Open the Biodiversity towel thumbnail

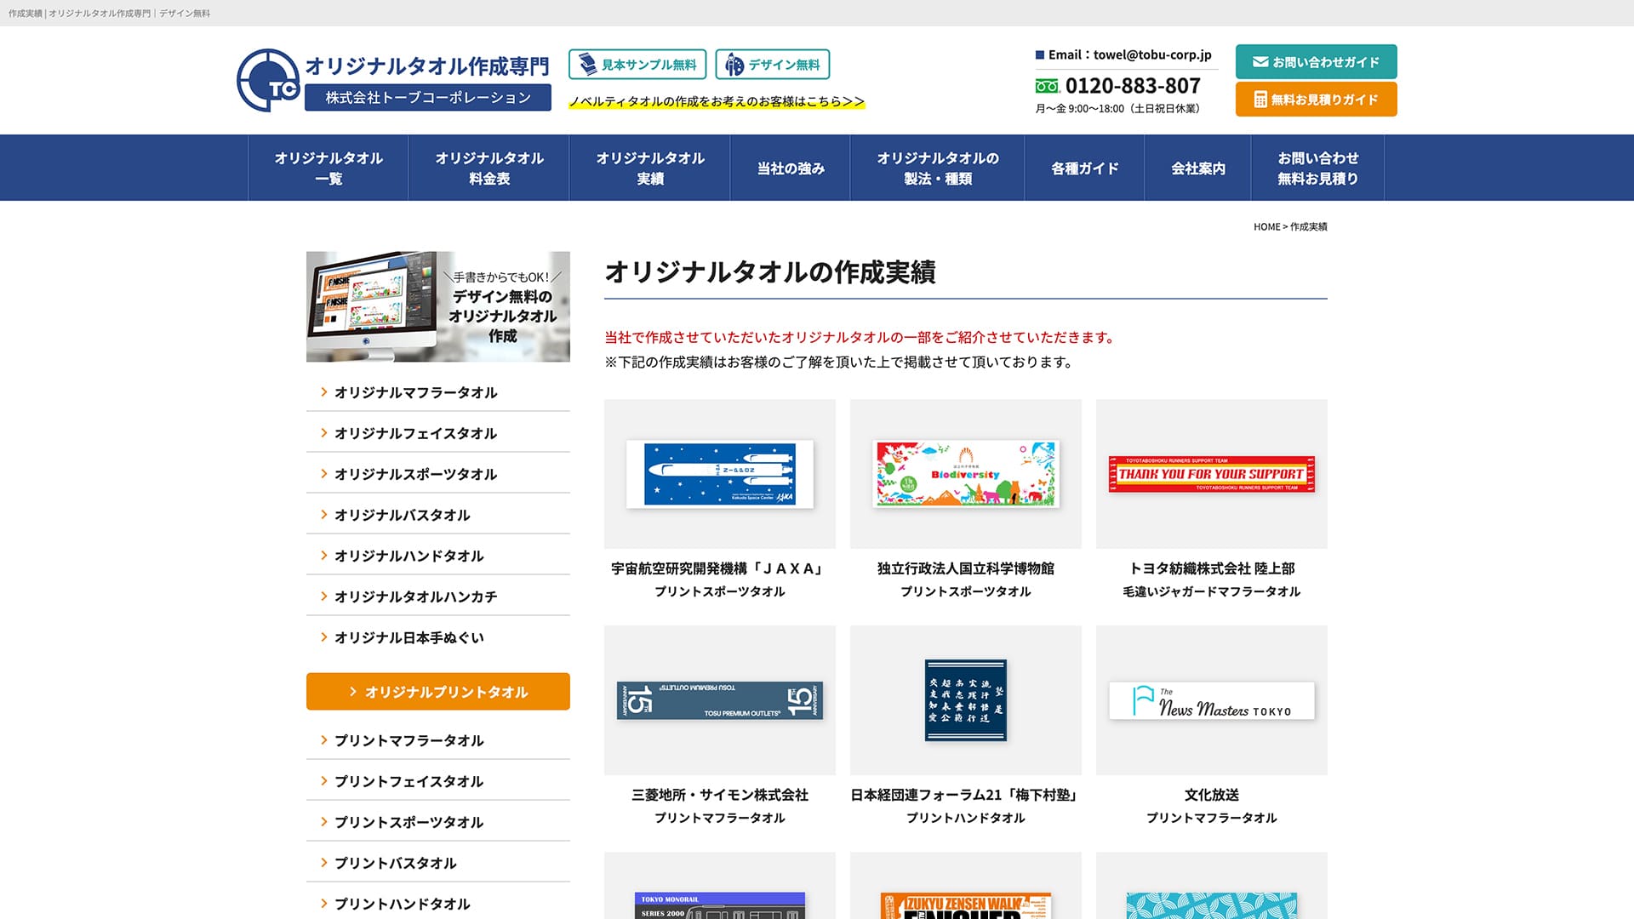(966, 474)
